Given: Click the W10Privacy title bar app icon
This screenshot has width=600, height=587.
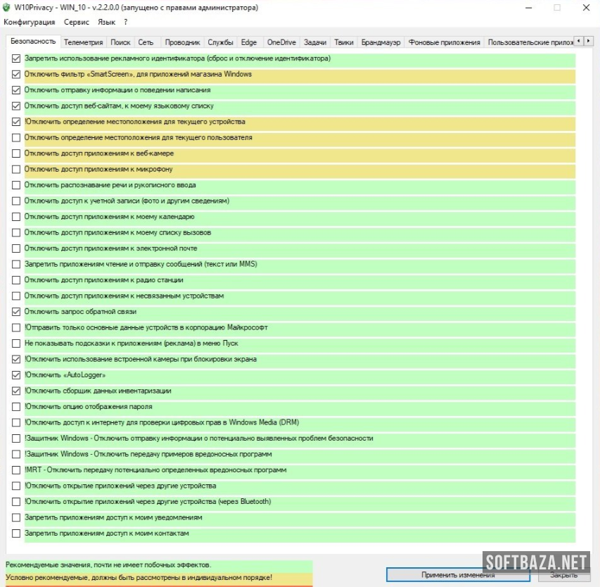Looking at the screenshot, I should click(7, 8).
